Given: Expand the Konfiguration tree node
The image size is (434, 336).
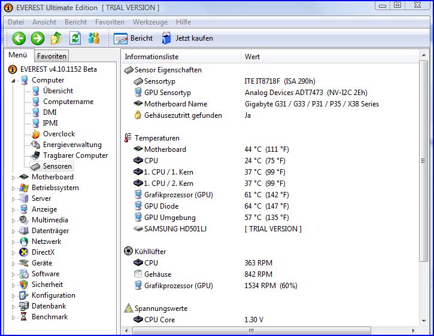Looking at the screenshot, I should tap(13, 296).
